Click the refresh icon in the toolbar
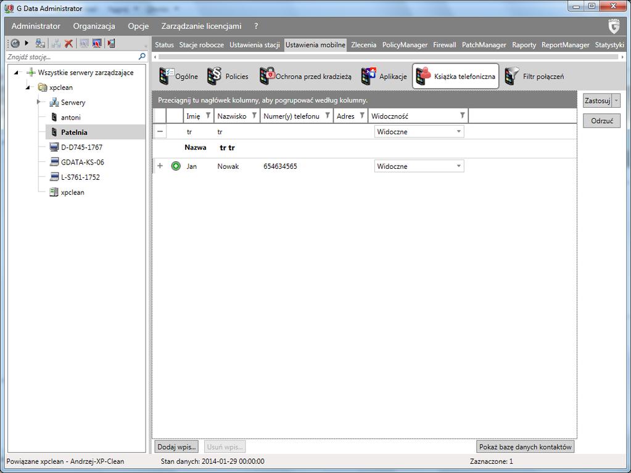The image size is (631, 473). coord(15,43)
